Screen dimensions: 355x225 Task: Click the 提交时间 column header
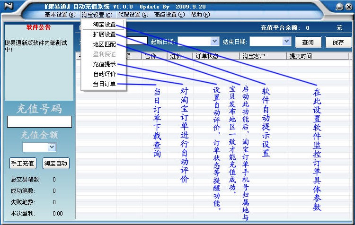coord(318,56)
